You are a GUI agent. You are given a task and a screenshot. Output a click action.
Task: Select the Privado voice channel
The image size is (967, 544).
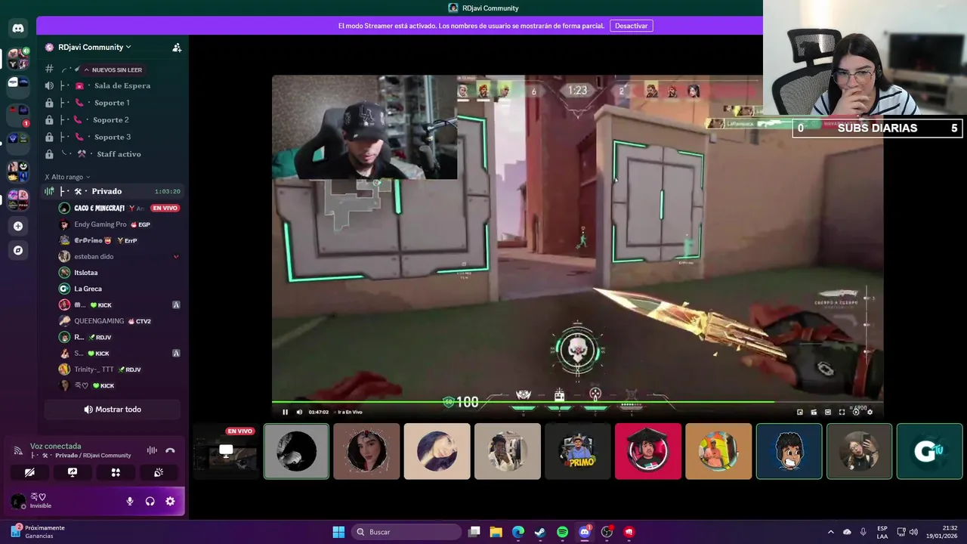(x=113, y=191)
